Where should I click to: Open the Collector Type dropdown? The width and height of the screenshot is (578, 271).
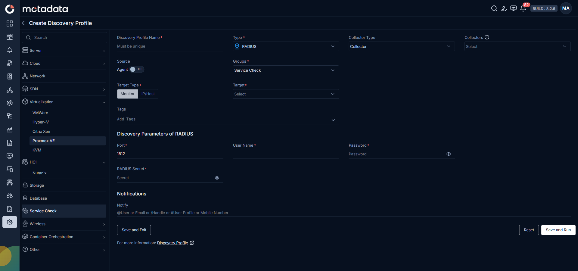[x=402, y=46]
